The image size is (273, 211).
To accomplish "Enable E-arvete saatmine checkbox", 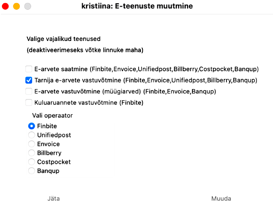I will click(29, 69).
